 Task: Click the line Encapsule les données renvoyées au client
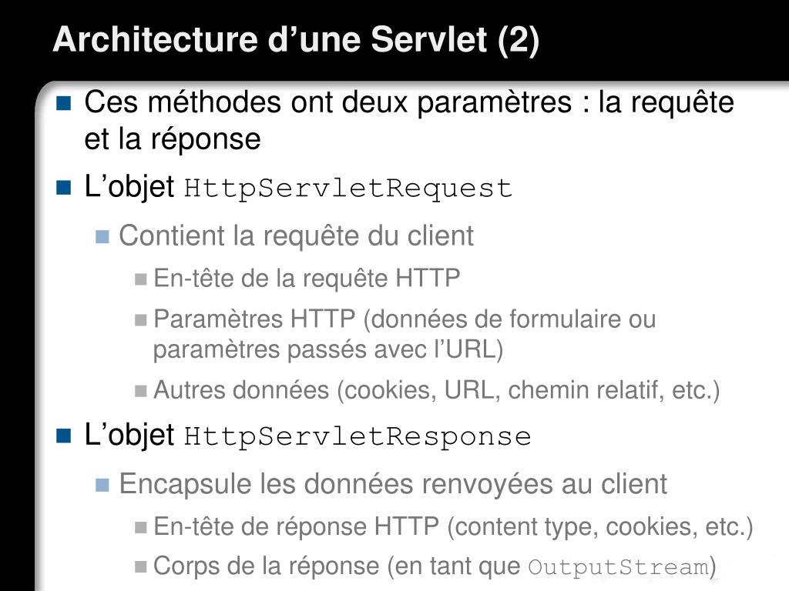click(393, 484)
